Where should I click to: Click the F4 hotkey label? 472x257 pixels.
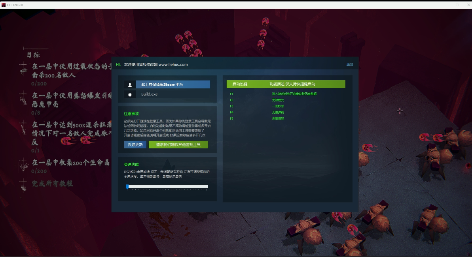[231, 112]
